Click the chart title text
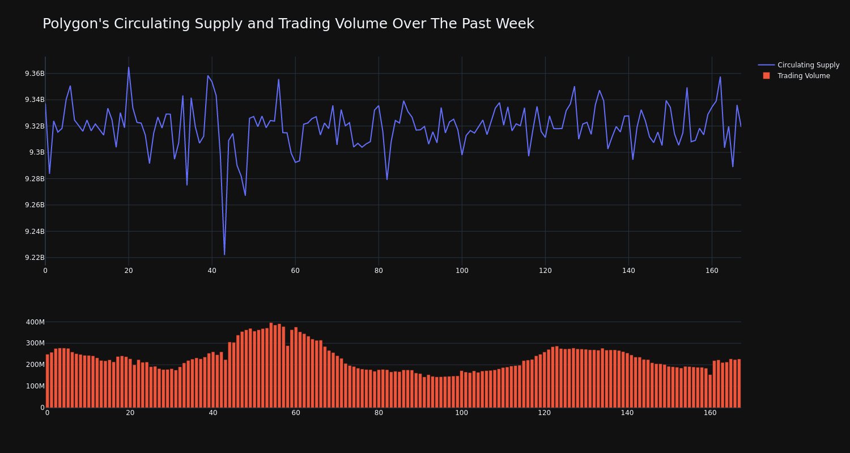The height and width of the screenshot is (453, 850). (288, 24)
